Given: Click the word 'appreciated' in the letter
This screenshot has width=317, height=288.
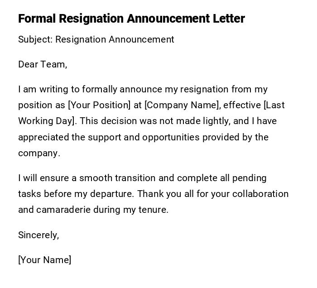Looking at the screenshot, I should click(43, 137).
